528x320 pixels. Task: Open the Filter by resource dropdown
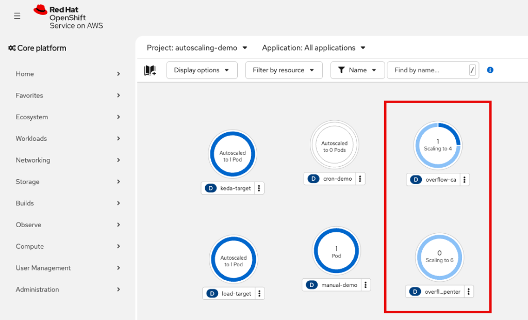tap(284, 70)
